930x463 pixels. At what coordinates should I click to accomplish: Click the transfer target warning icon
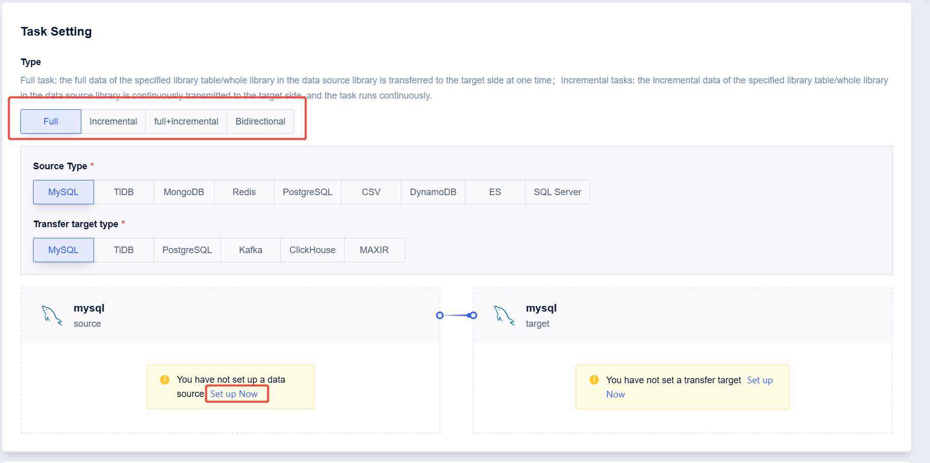(594, 380)
